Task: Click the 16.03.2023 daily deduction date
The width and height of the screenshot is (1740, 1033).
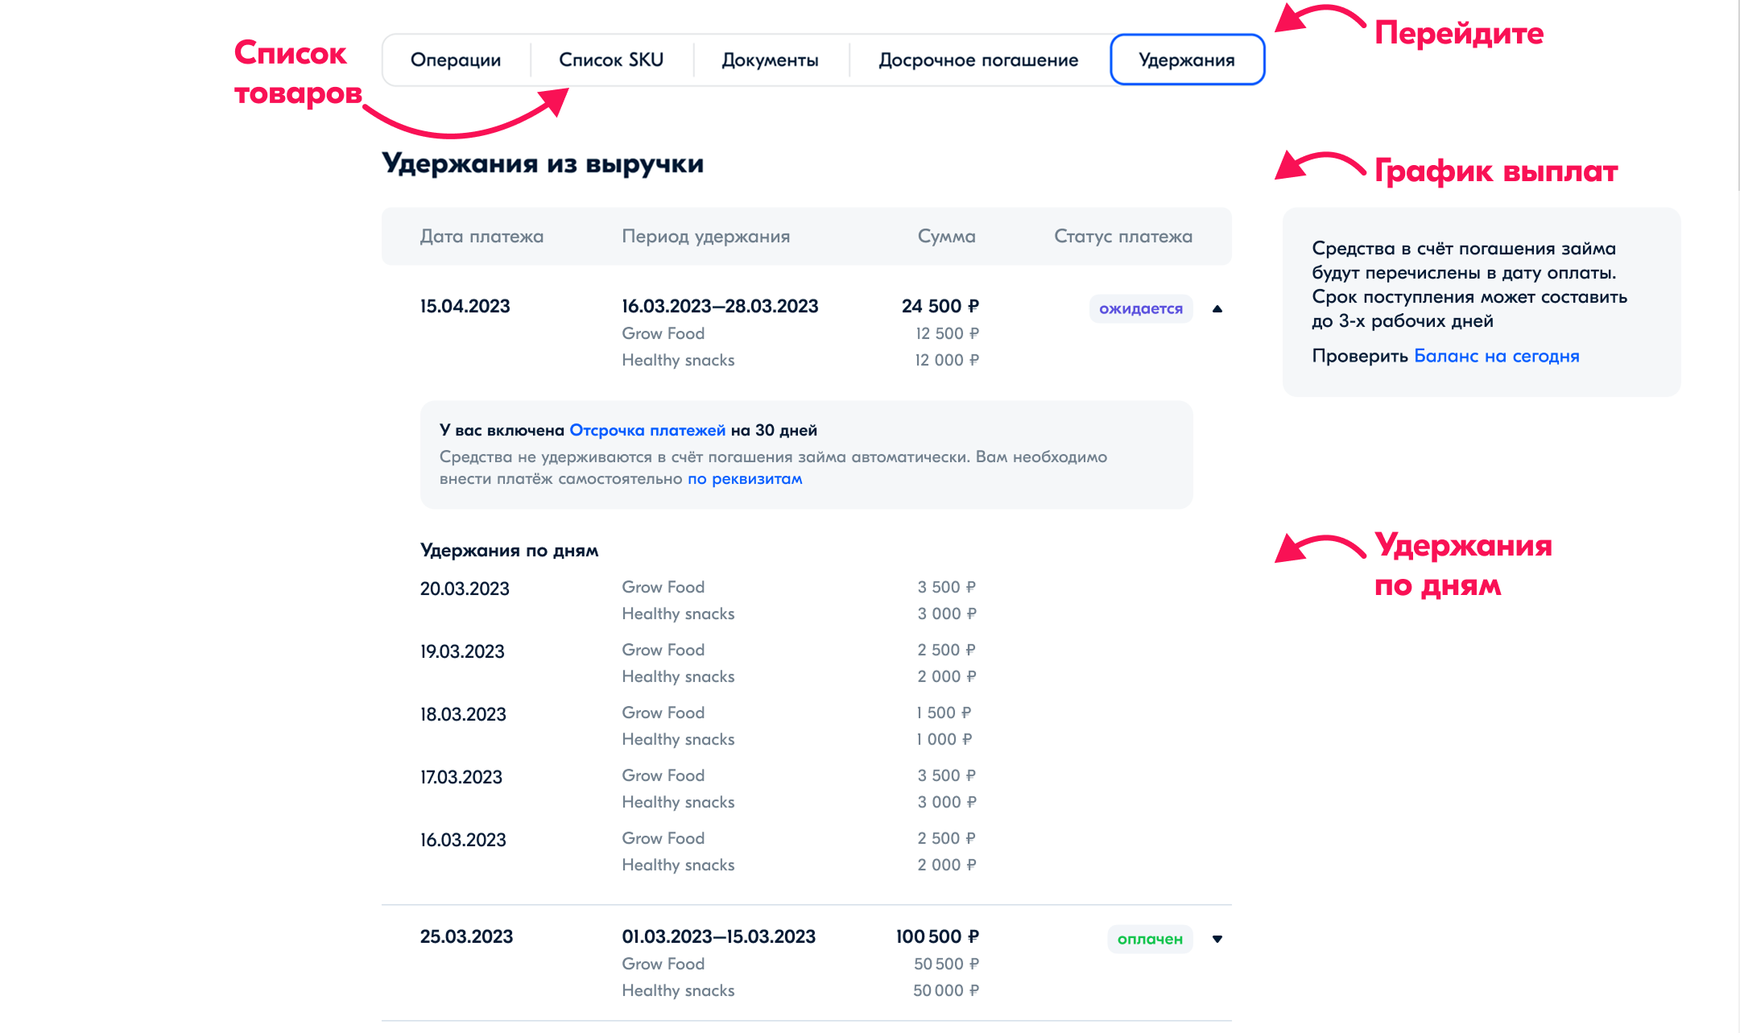Action: point(463,840)
